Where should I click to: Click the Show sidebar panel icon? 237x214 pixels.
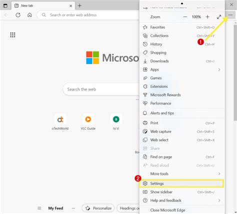[145, 192]
